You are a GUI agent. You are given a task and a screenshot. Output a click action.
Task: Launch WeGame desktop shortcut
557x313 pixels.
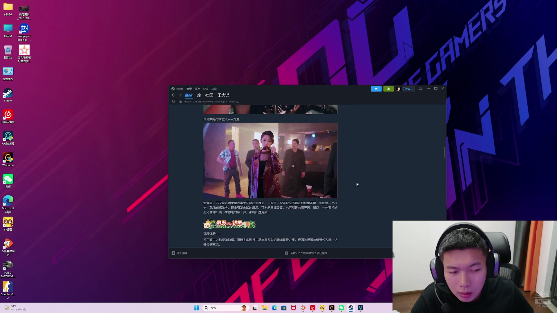(x=8, y=159)
